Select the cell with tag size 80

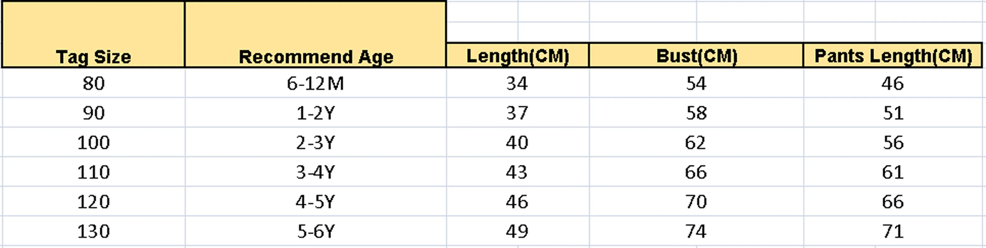point(93,83)
